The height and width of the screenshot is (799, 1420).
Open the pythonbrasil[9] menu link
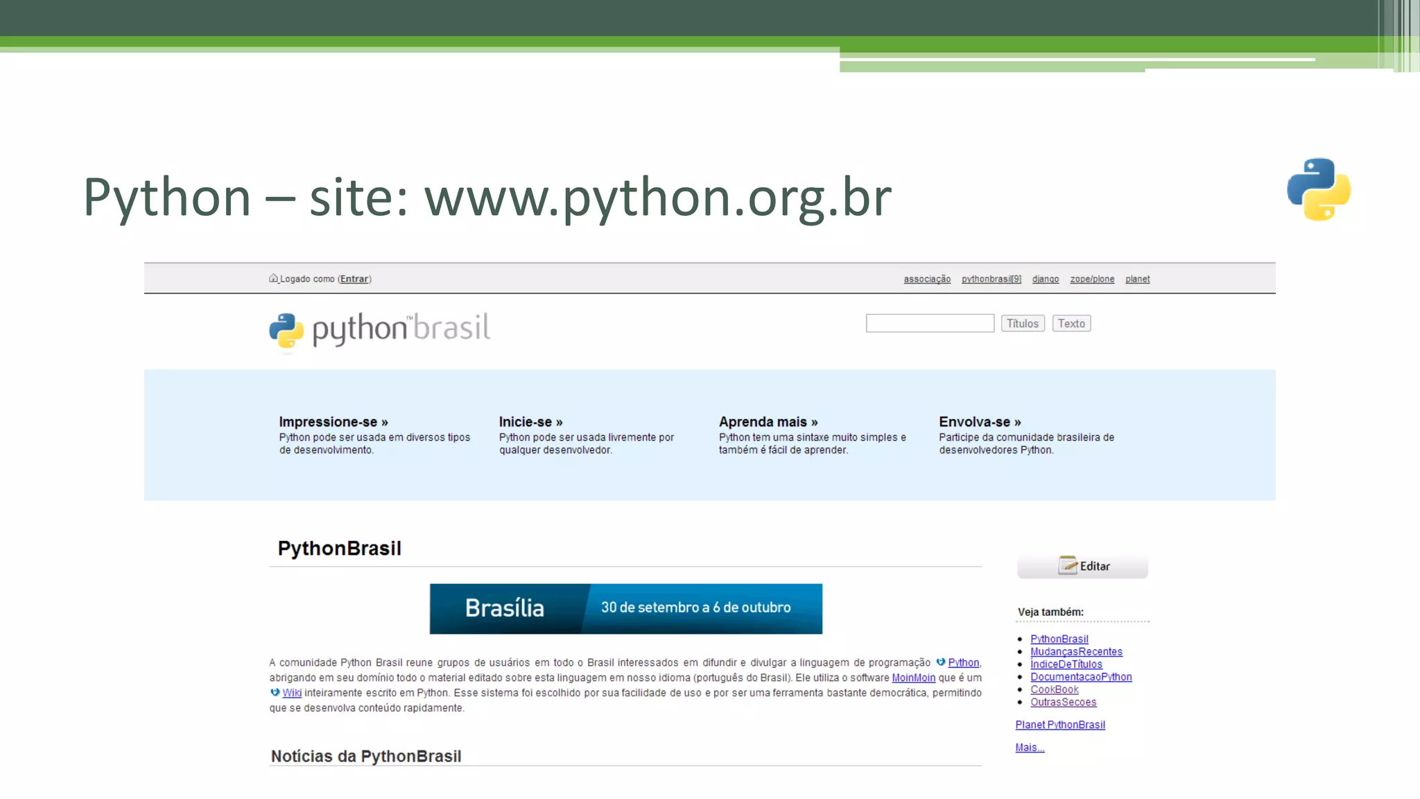pyautogui.click(x=992, y=279)
